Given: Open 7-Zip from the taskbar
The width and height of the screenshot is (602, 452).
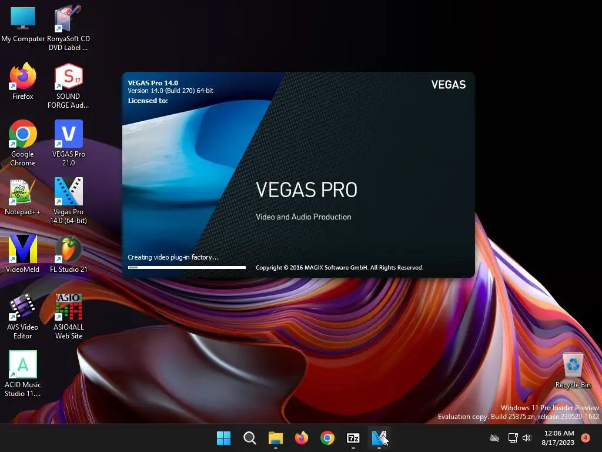Looking at the screenshot, I should 353,438.
